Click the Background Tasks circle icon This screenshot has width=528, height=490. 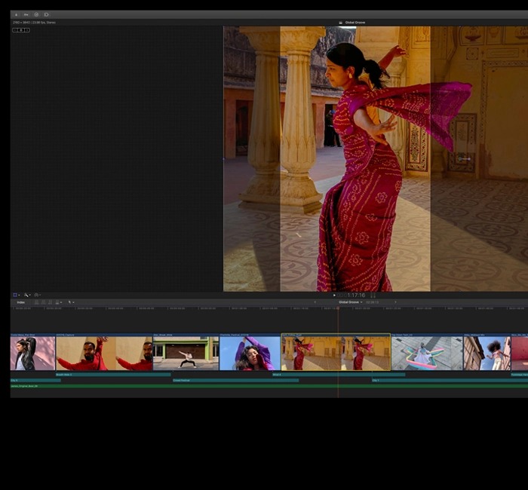coord(36,14)
